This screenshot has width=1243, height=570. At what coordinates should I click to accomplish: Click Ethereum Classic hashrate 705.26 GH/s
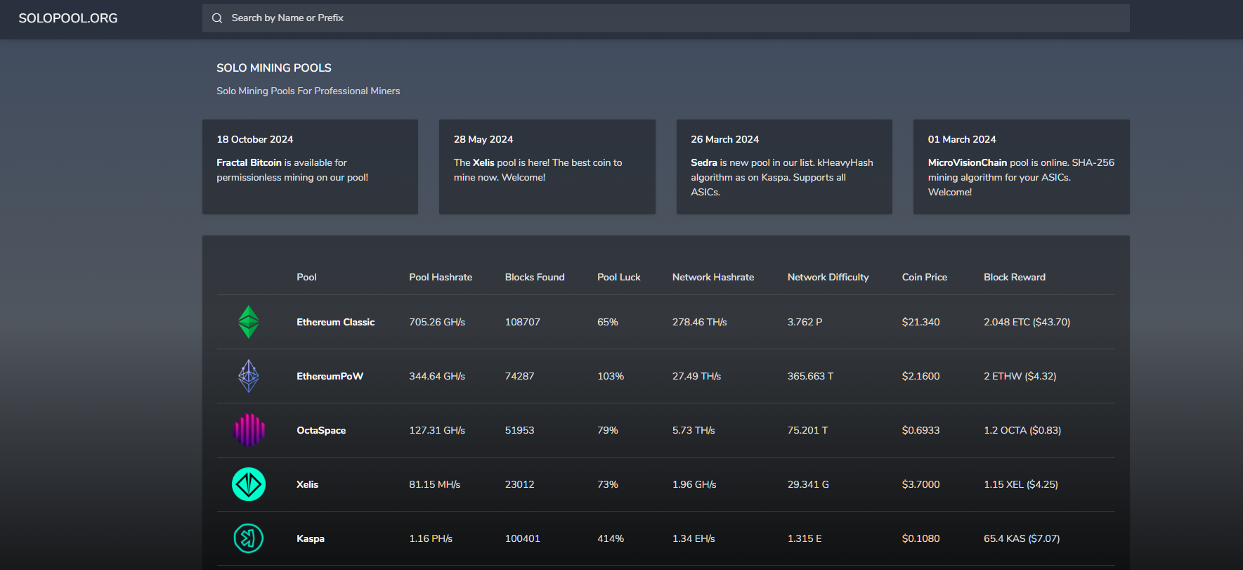437,322
